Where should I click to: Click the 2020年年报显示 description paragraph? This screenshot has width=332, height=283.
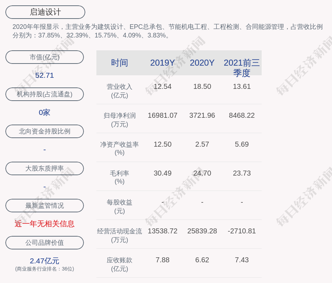pyautogui.click(x=167, y=31)
